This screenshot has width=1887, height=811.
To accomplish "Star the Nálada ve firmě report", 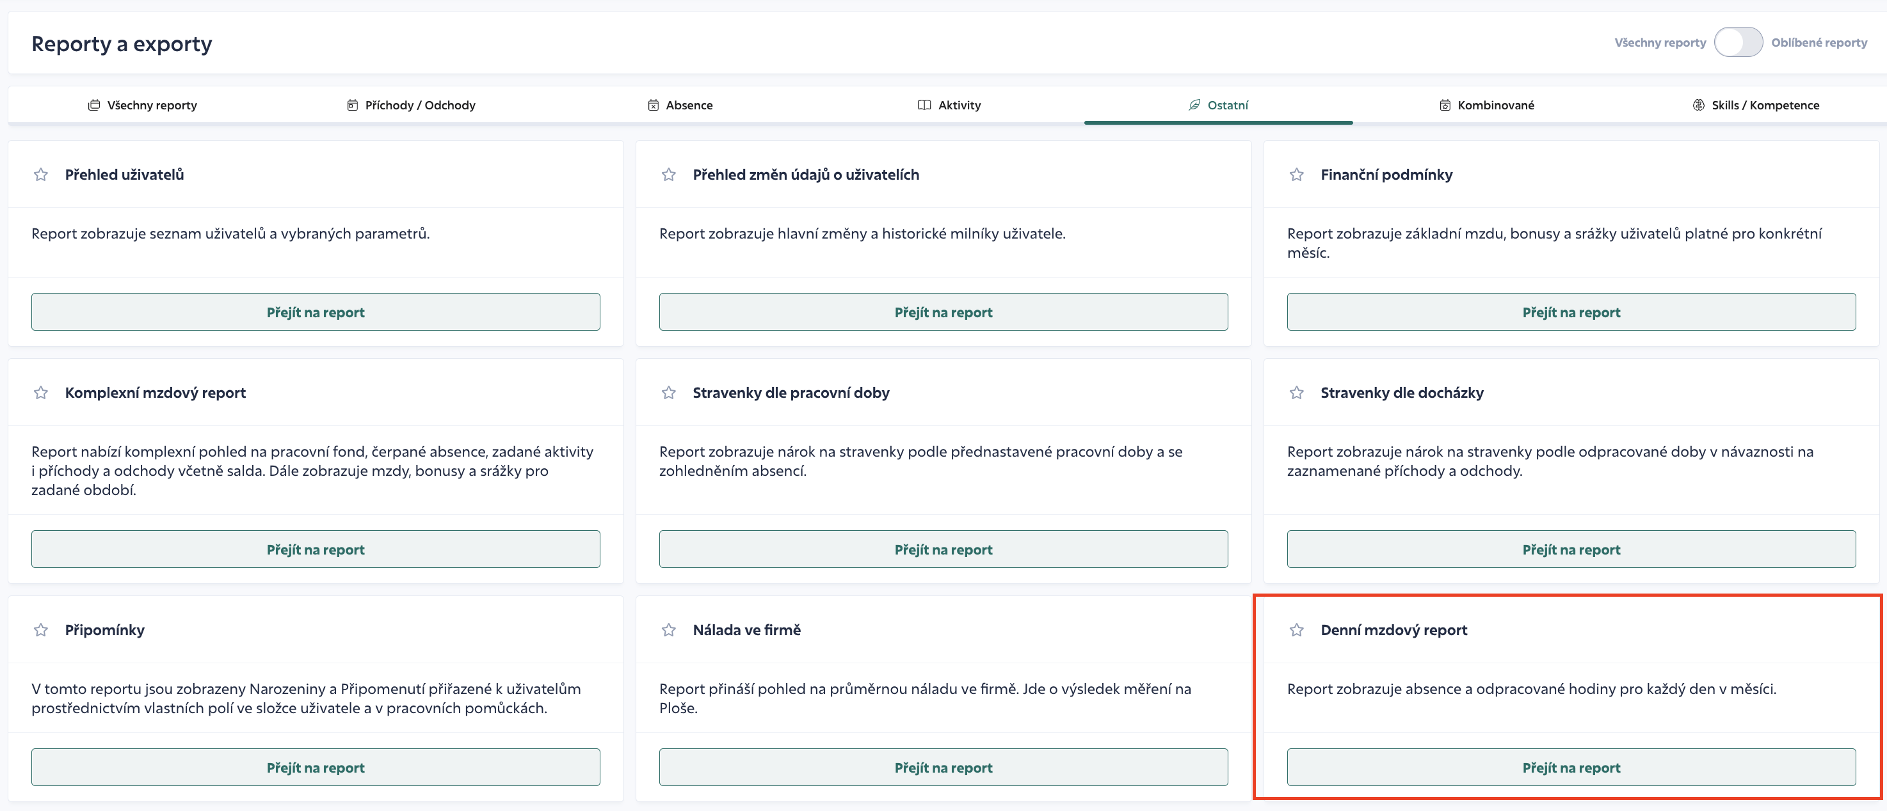I will 669,629.
